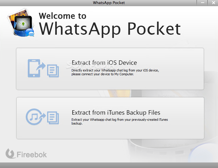Click the Fireebok flame logo
The width and height of the screenshot is (218, 168).
click(x=10, y=154)
